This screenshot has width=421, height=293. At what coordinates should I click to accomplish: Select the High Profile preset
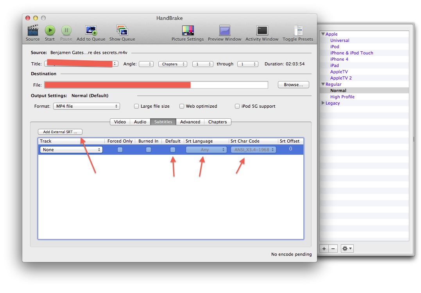(x=342, y=97)
